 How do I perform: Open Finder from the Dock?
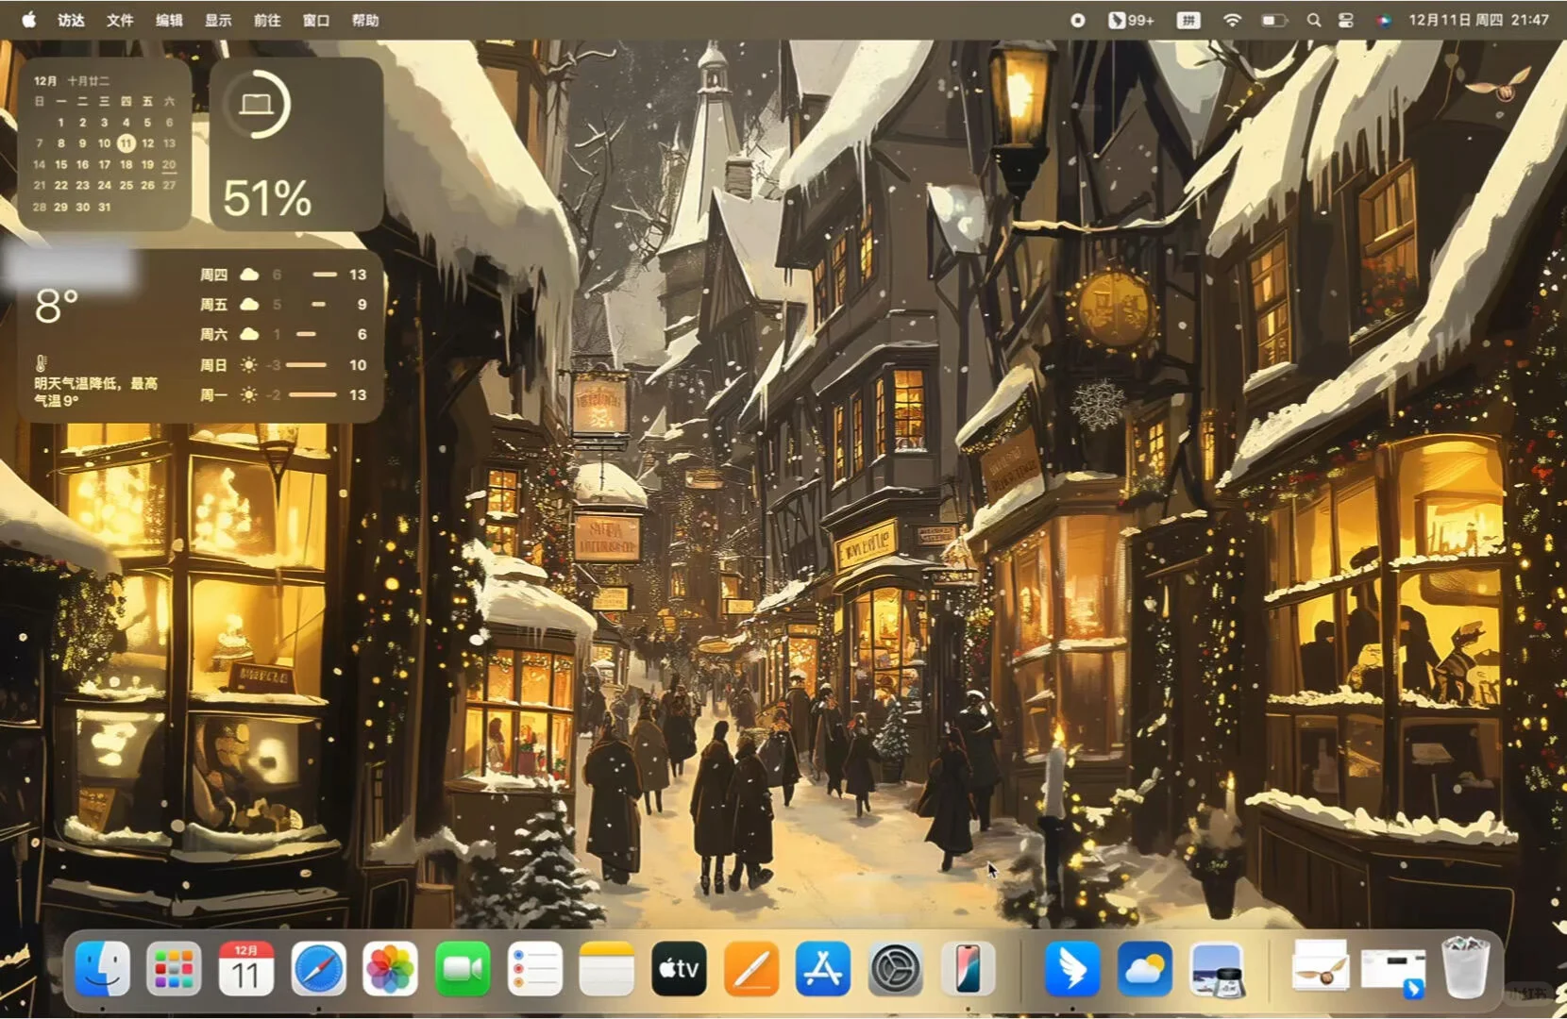point(102,969)
